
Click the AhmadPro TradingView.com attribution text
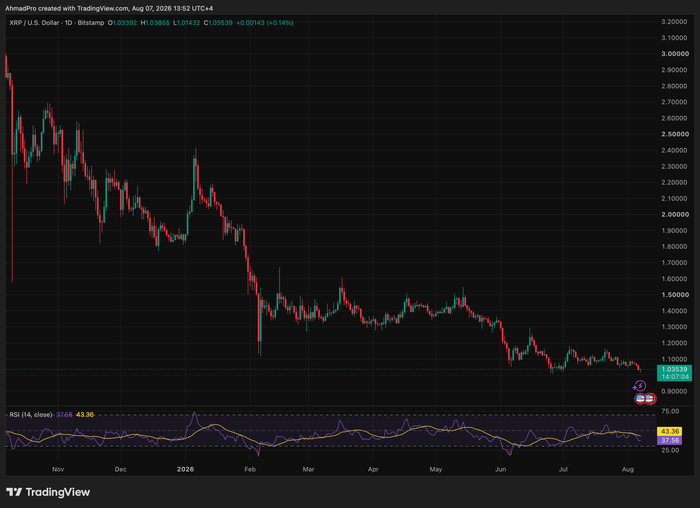click(x=109, y=8)
